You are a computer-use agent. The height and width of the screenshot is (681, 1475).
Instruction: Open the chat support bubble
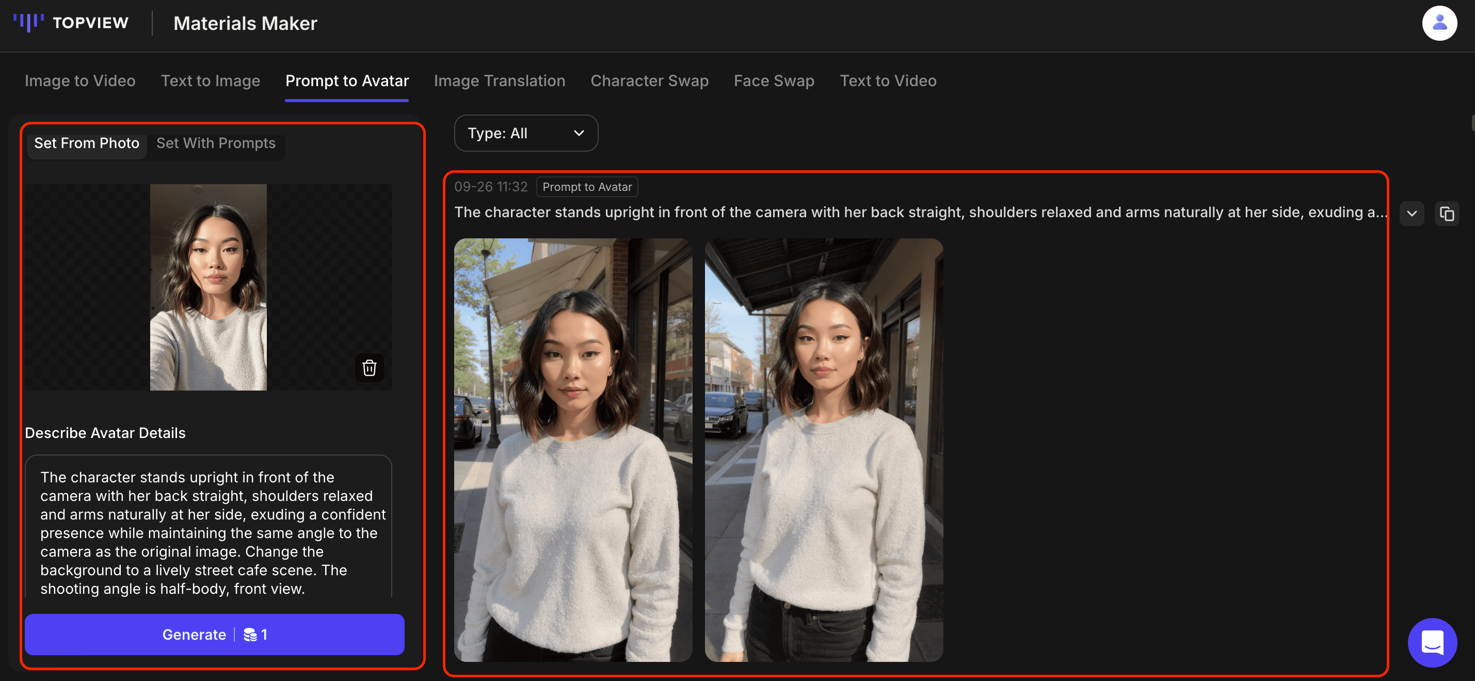[1432, 643]
